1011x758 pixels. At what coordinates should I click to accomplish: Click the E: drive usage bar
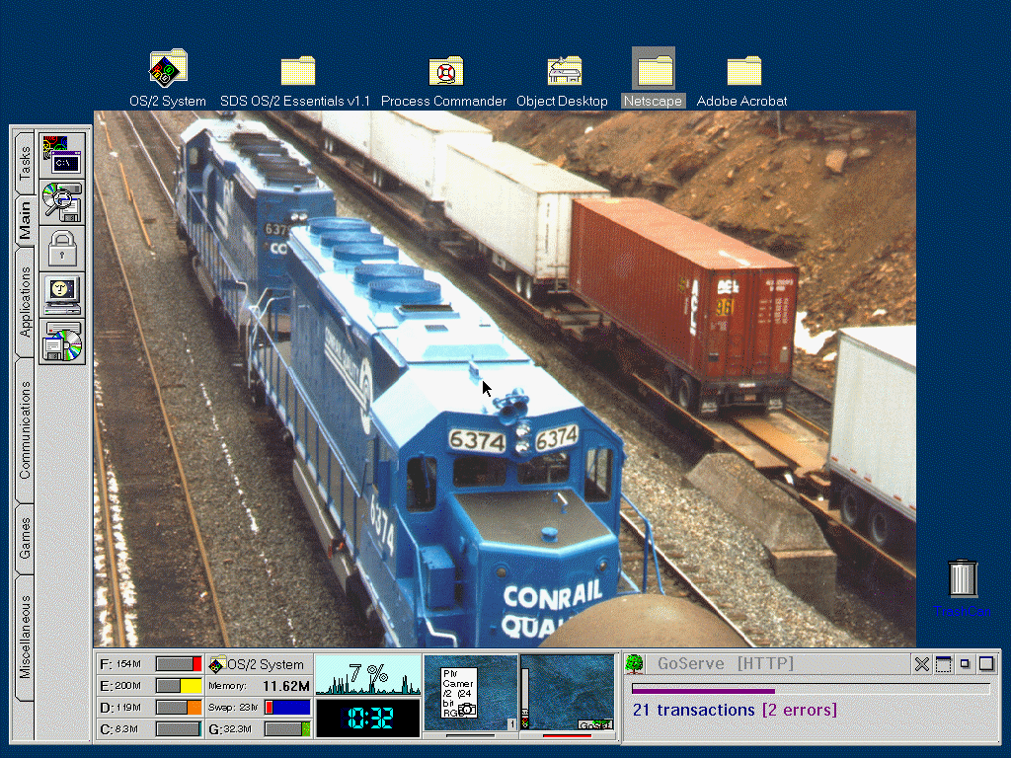(179, 686)
